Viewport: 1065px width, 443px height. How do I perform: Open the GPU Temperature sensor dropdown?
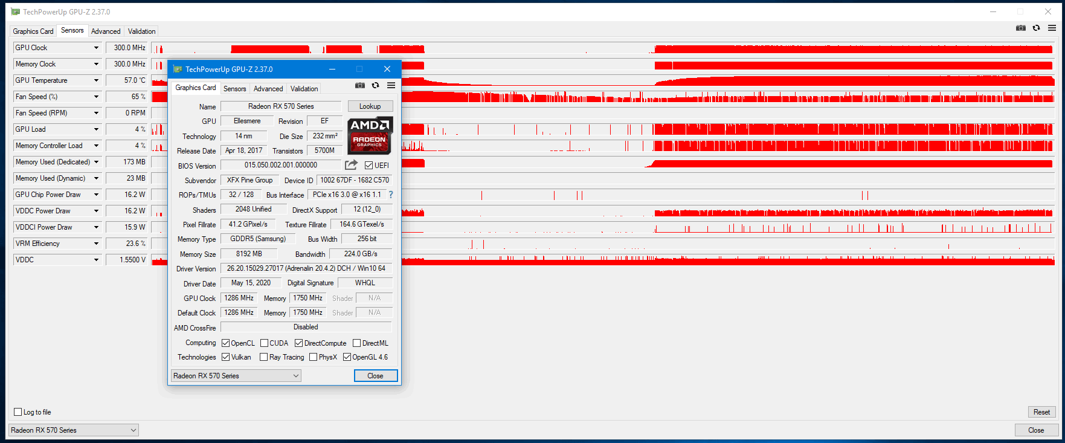[x=96, y=80]
